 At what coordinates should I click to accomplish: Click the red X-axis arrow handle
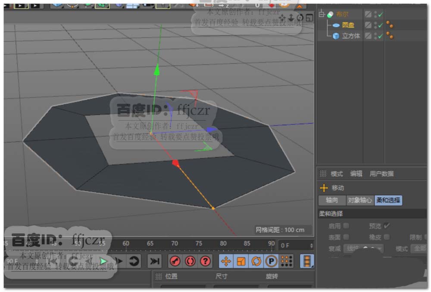[x=176, y=164]
